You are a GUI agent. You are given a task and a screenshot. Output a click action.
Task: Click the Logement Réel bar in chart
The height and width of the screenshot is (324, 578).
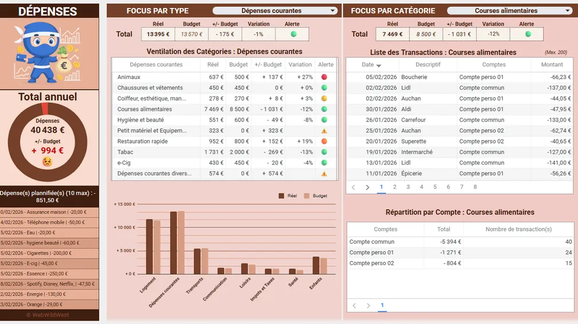(x=149, y=247)
